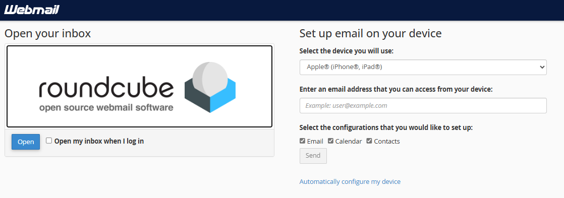Focus the email address input field
Viewport: 564px width, 198px height.
click(423, 106)
